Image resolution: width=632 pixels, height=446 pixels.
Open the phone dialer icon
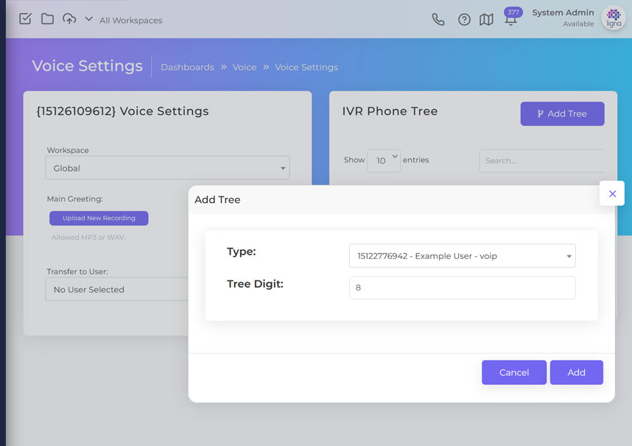(438, 20)
